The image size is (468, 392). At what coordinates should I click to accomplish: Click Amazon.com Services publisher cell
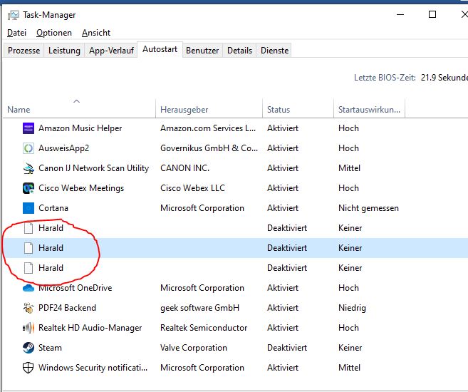click(208, 128)
